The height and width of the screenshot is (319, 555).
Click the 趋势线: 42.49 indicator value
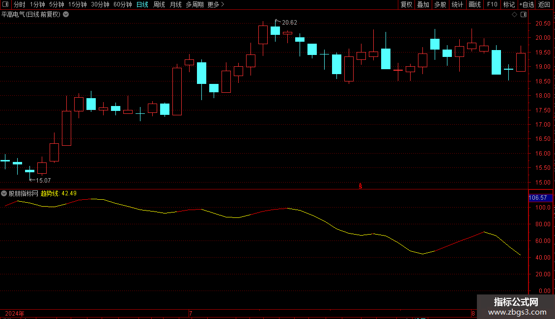pos(59,193)
